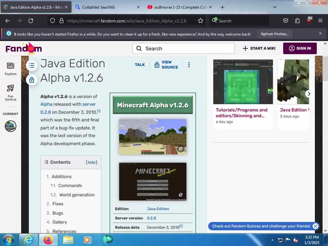Open the Extensions puzzle icon
328x246 pixels.
pos(297,21)
